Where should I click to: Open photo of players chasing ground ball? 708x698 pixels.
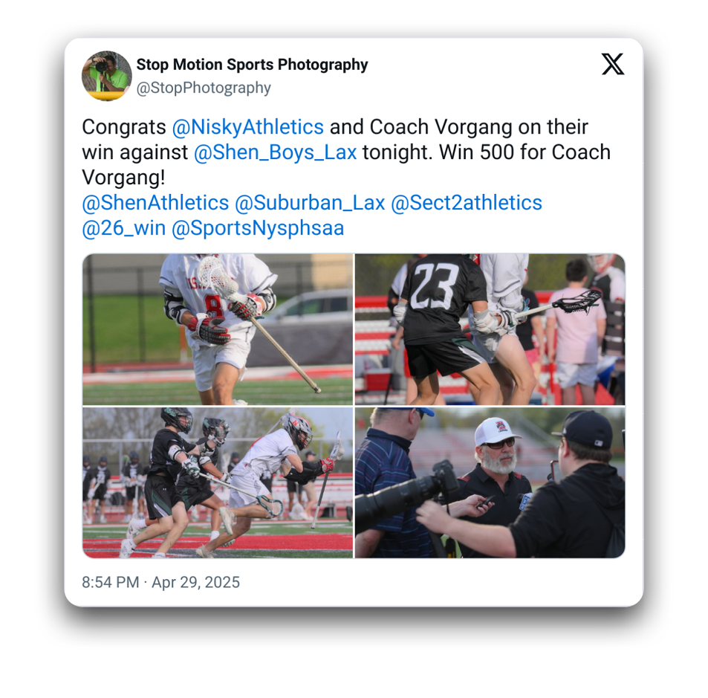point(218,482)
